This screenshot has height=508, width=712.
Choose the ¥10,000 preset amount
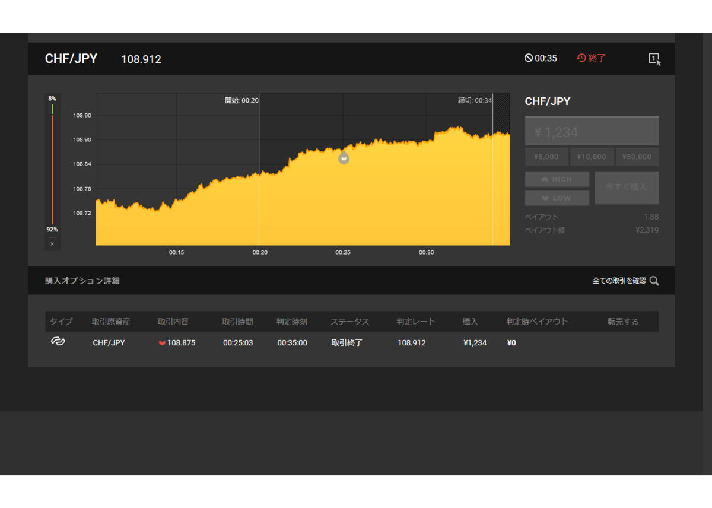[592, 157]
